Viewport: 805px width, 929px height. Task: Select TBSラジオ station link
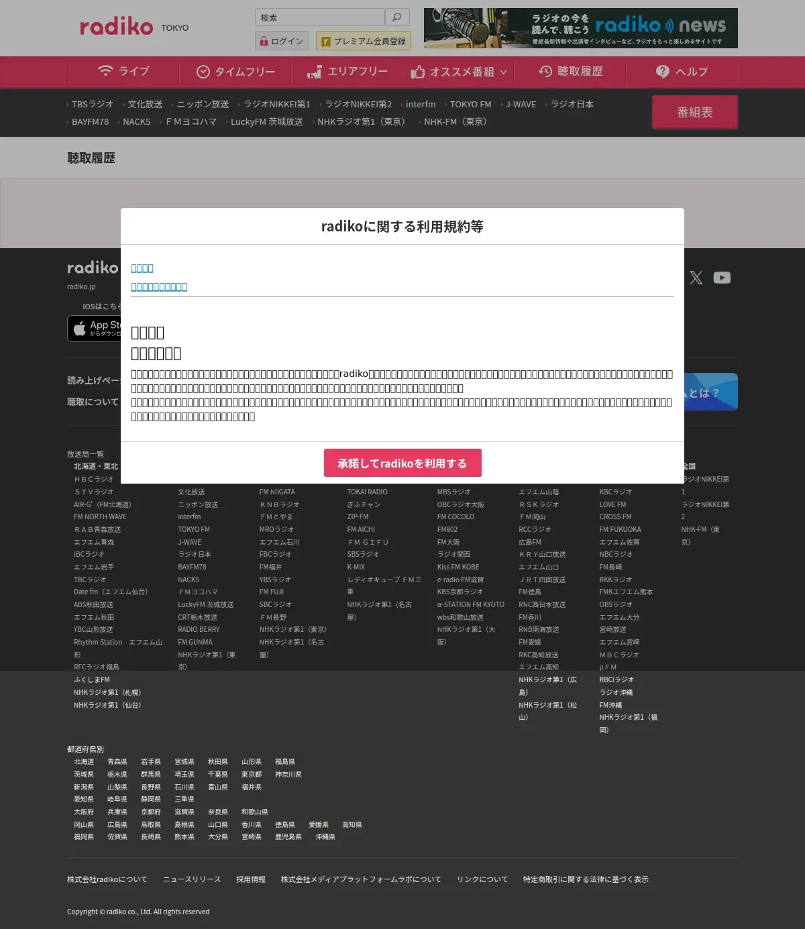93,105
